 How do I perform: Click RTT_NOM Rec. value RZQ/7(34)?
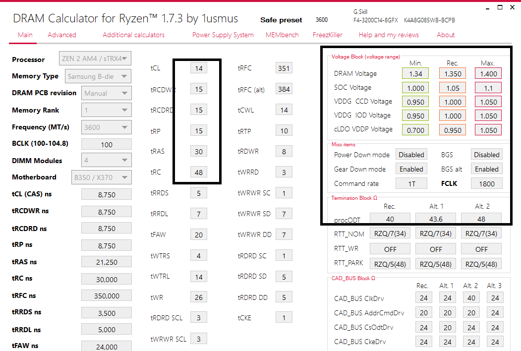click(x=390, y=234)
